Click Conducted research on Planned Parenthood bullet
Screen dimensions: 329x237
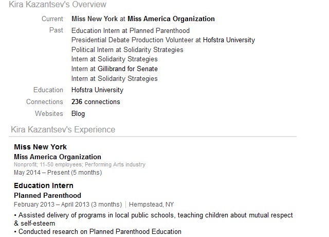[98, 231]
